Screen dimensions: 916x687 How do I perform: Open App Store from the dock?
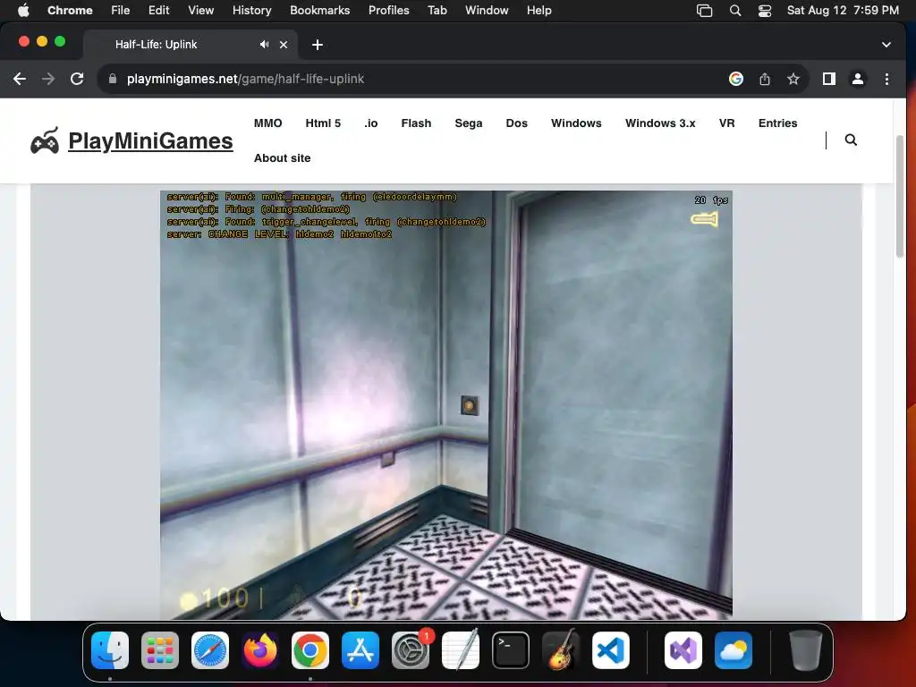pyautogui.click(x=360, y=650)
